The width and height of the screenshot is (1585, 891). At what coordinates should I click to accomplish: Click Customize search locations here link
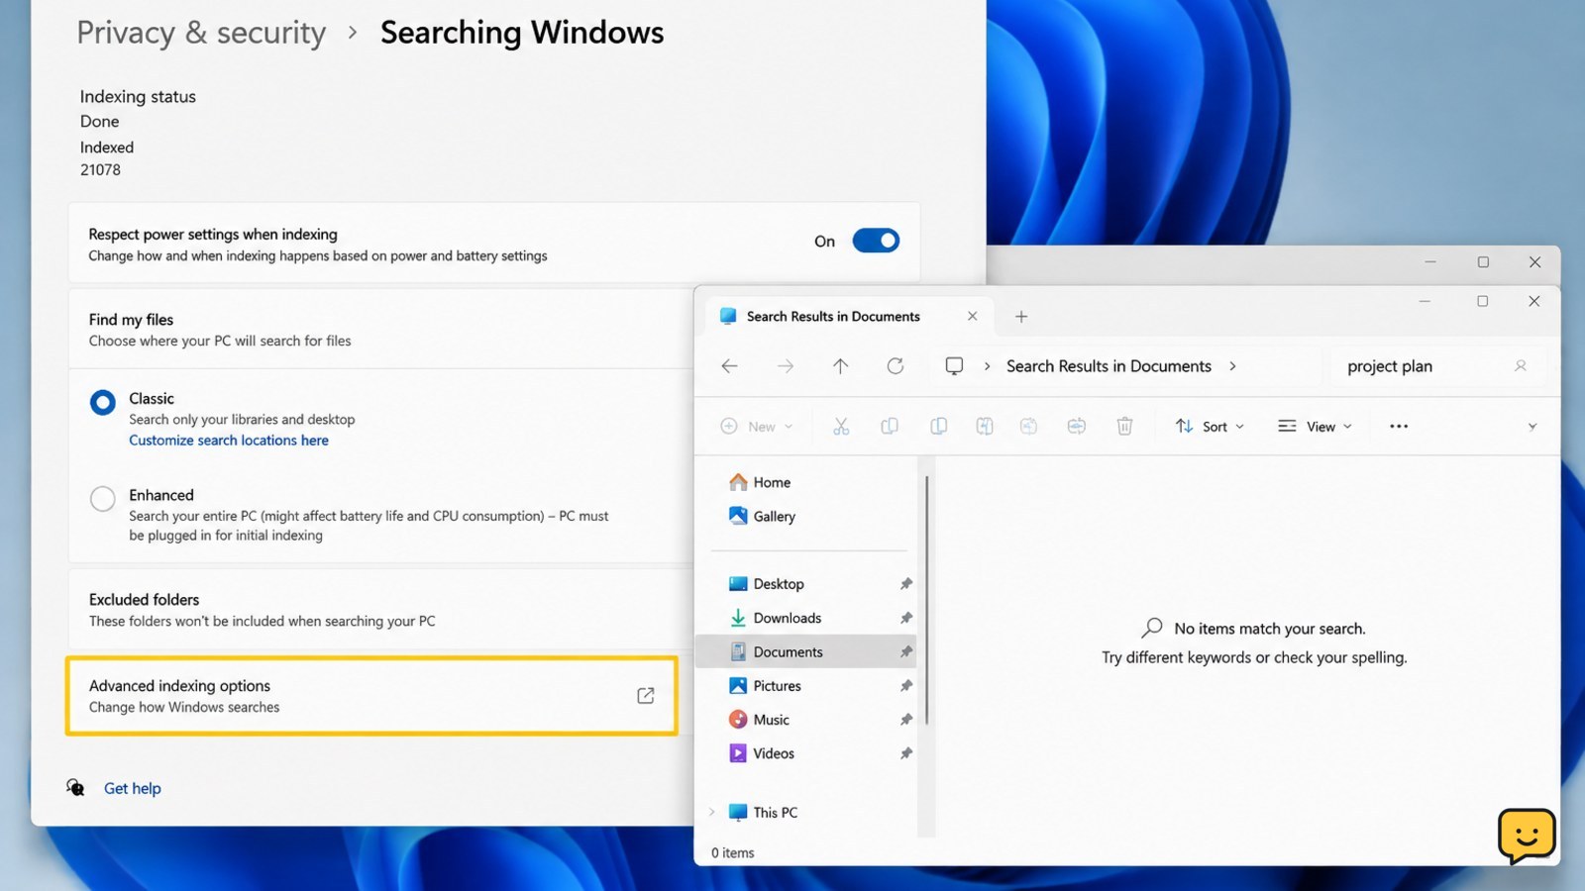pos(229,441)
